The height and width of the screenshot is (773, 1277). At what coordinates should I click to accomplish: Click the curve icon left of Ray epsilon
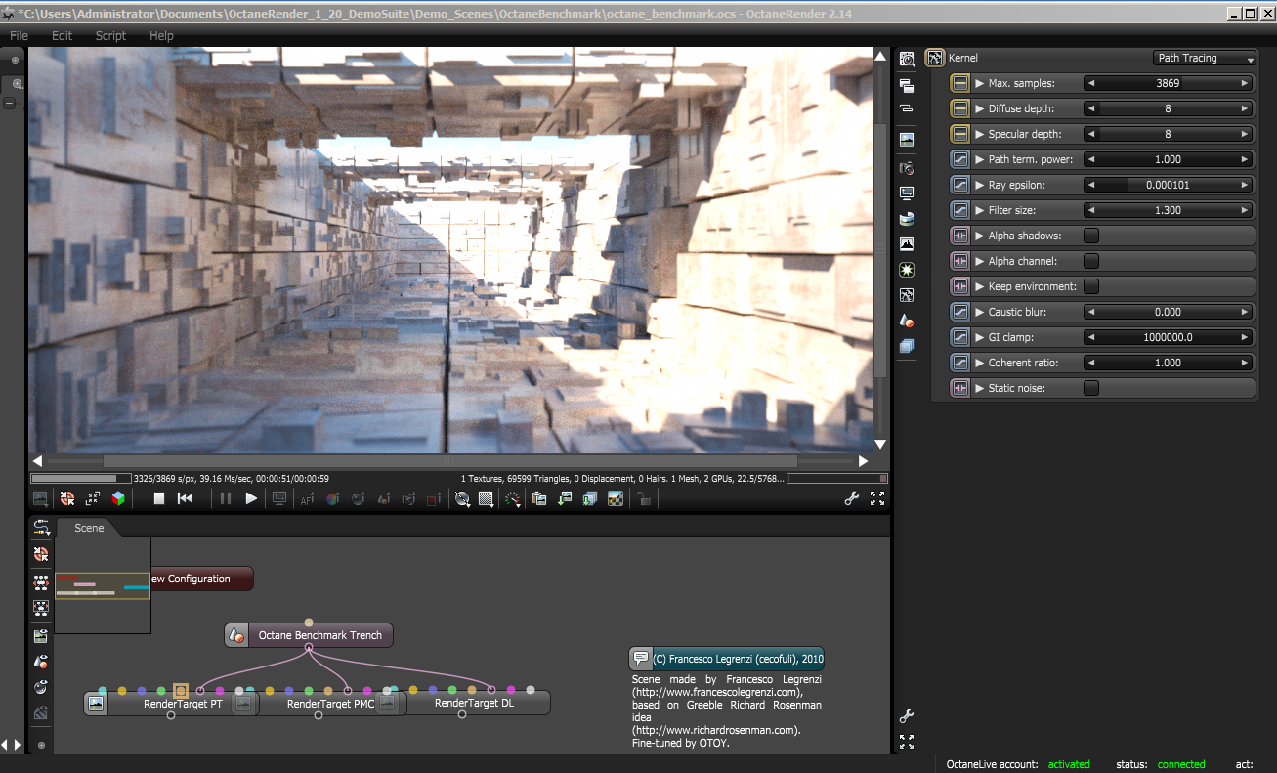(959, 185)
